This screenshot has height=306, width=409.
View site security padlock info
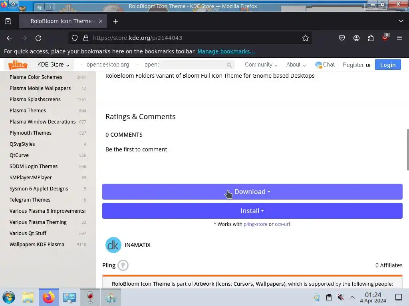coord(86,38)
